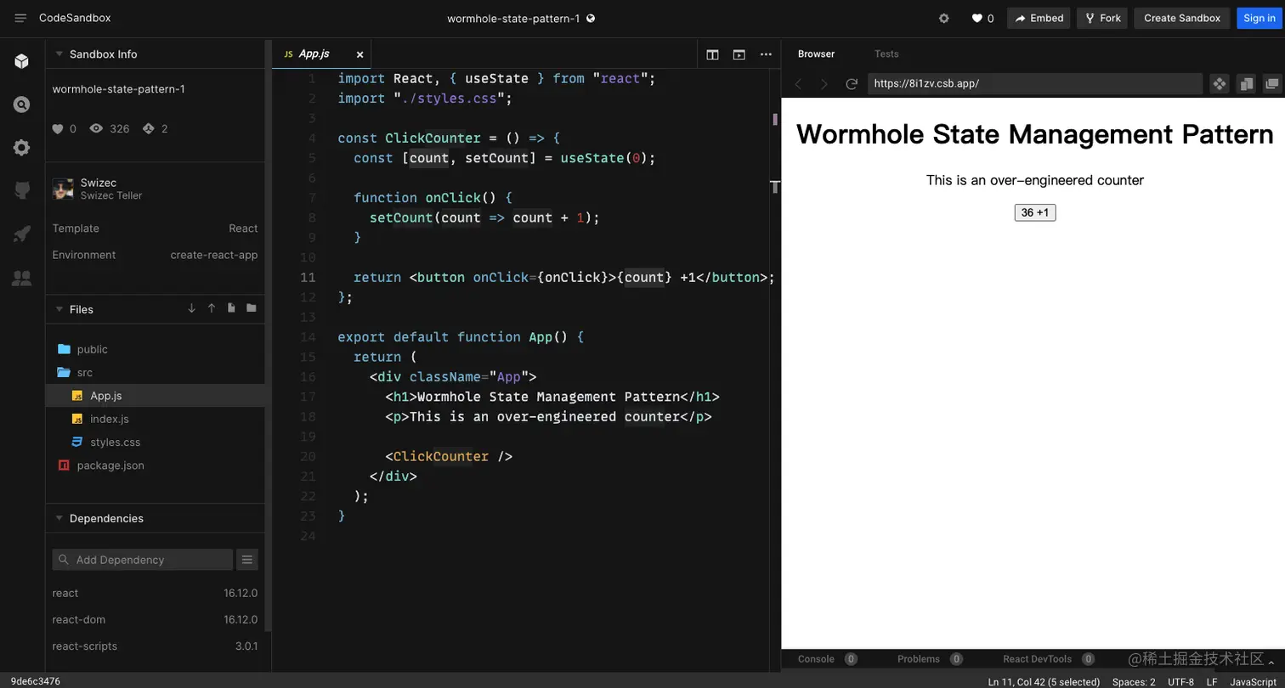Click the Sign in button
This screenshot has width=1285, height=688.
pos(1259,18)
